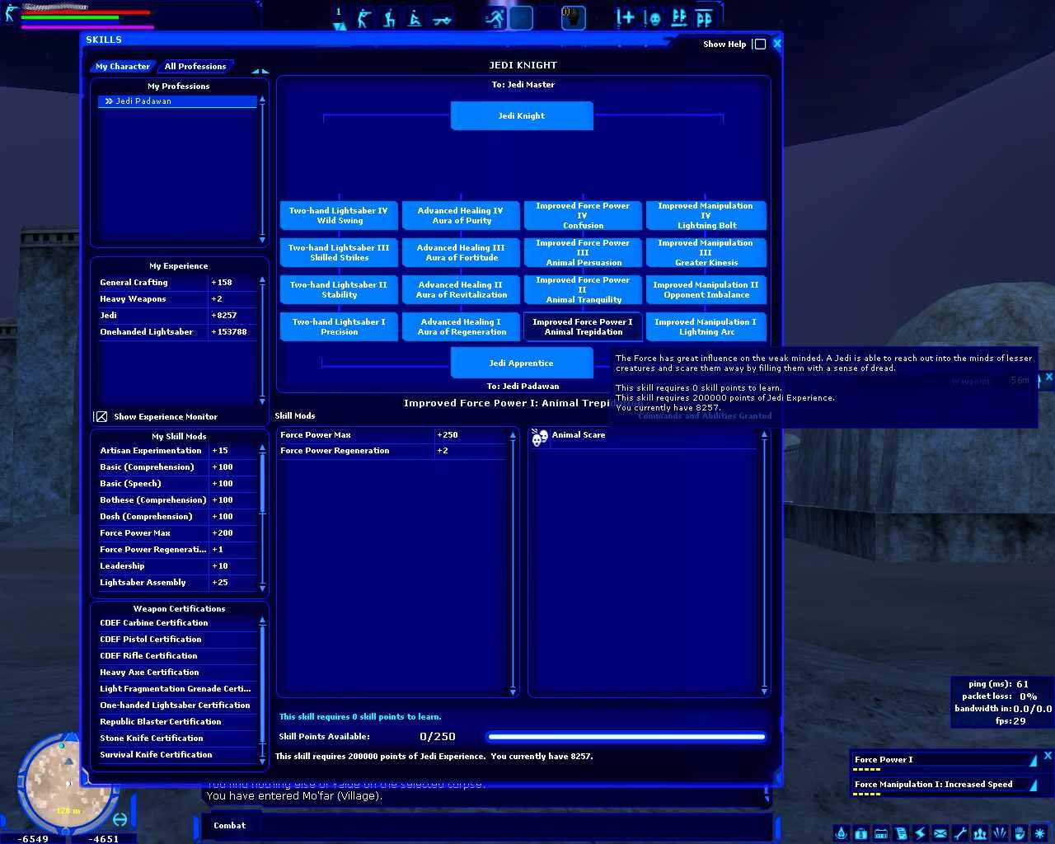
Task: Select Two-hand Lightsaber IV Wild Swing
Action: point(339,216)
